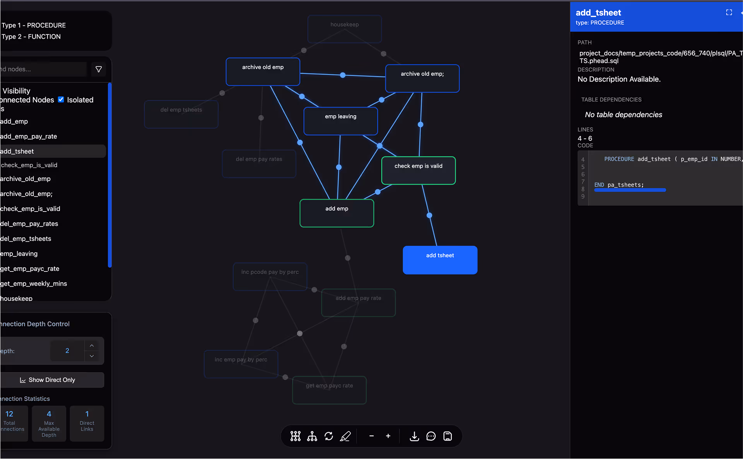Click the 'archive old emp' graph node
Screen dimensions: 743x459
point(263,72)
